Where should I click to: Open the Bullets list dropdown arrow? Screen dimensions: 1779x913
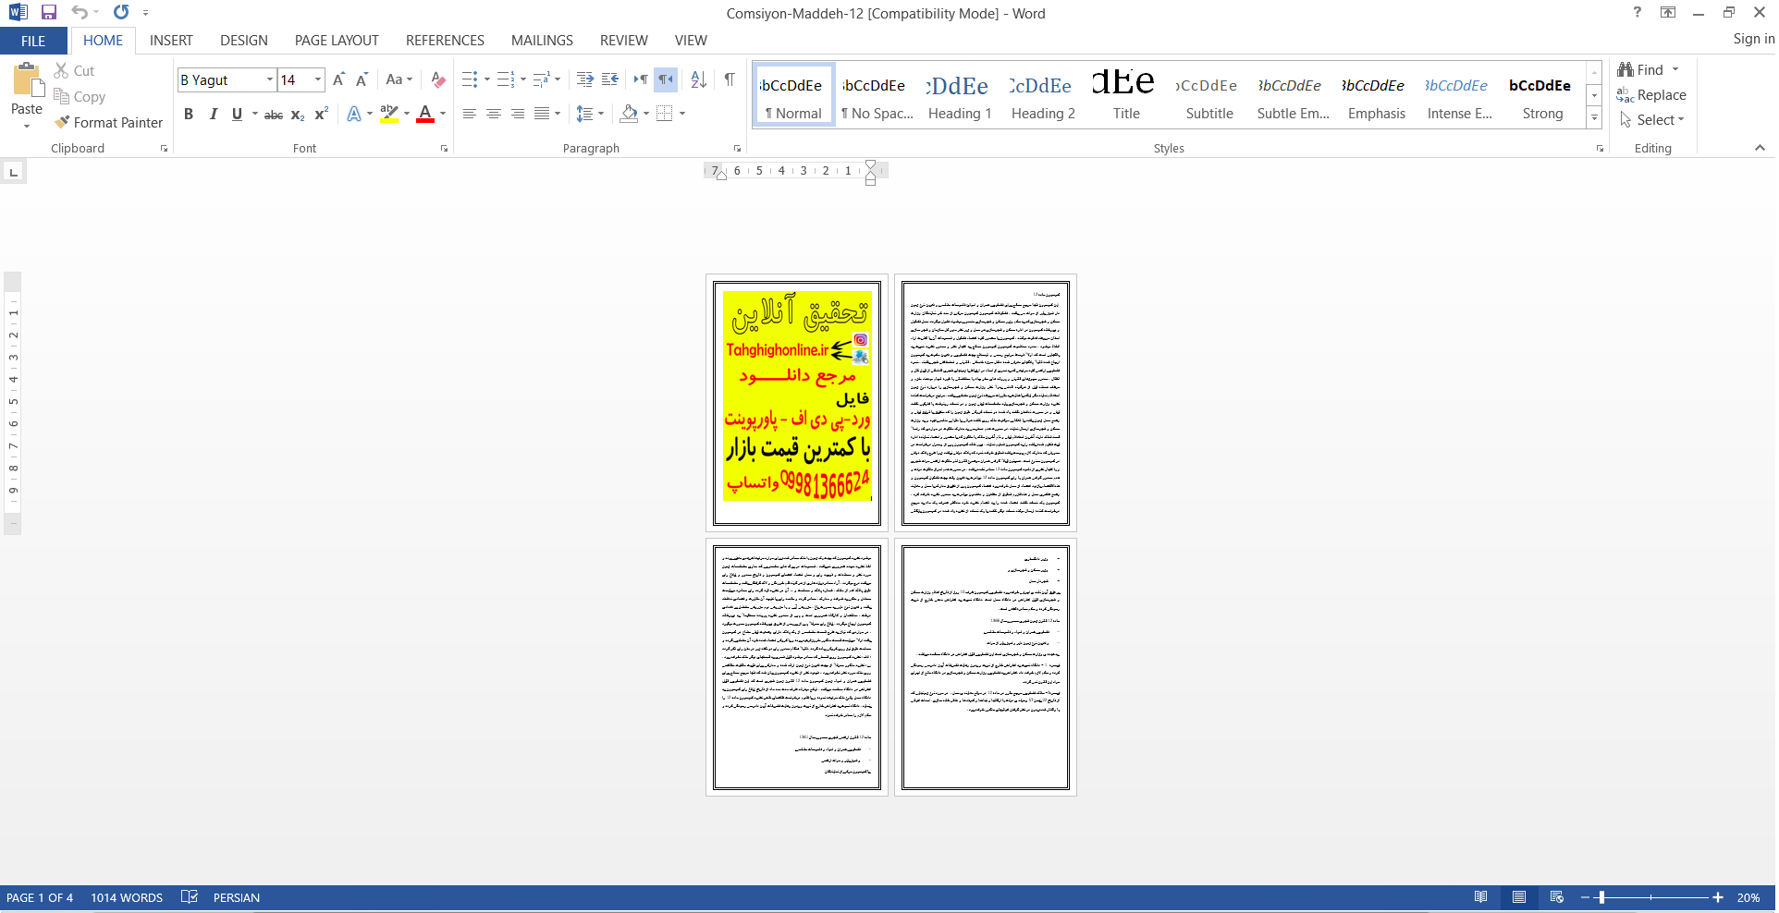[487, 79]
